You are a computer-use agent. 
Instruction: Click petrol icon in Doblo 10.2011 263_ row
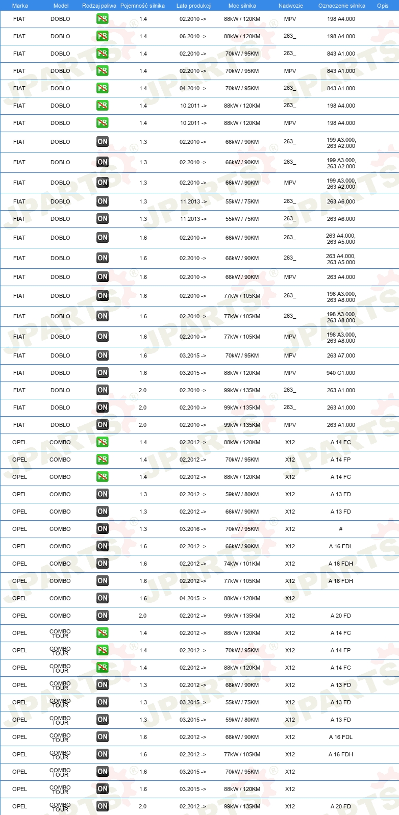pyautogui.click(x=103, y=106)
